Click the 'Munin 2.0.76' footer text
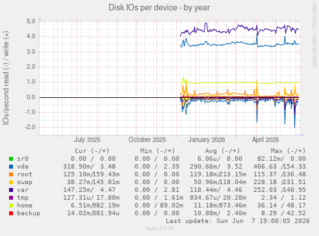 (x=159, y=228)
